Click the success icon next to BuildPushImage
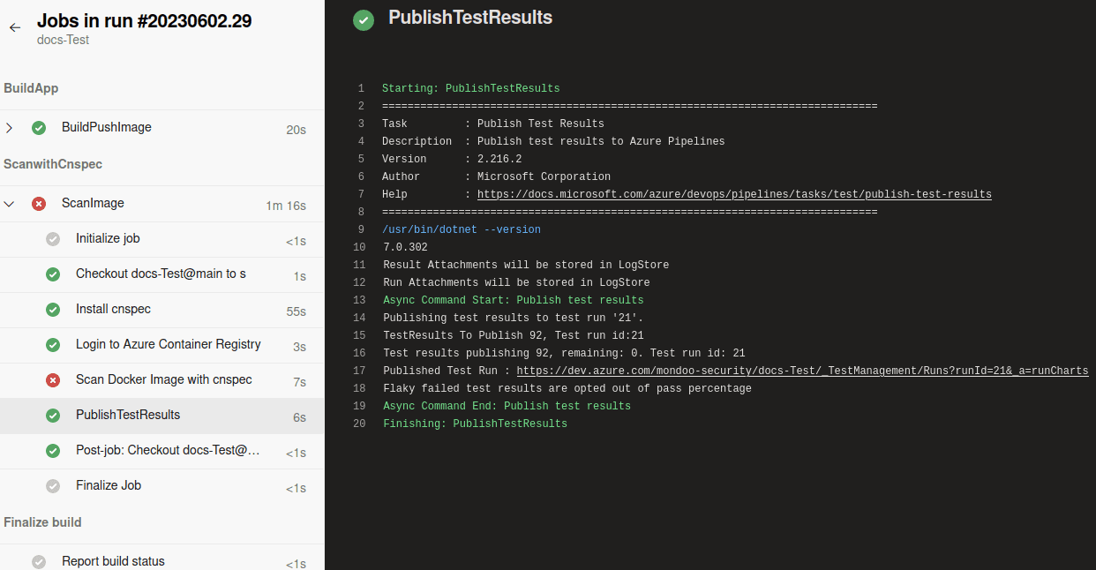 [39, 127]
